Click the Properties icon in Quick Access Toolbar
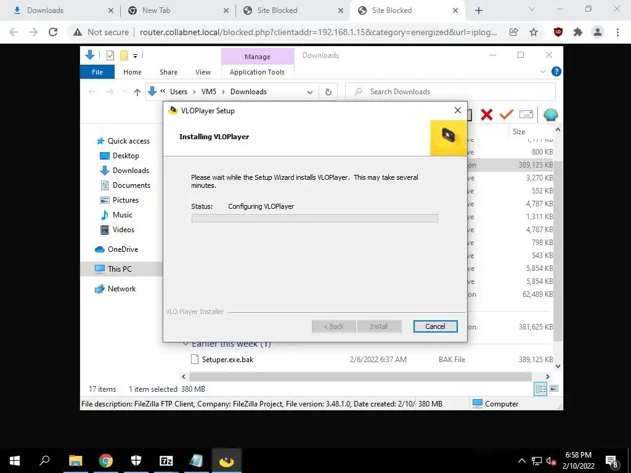This screenshot has height=473, width=631. coord(110,55)
